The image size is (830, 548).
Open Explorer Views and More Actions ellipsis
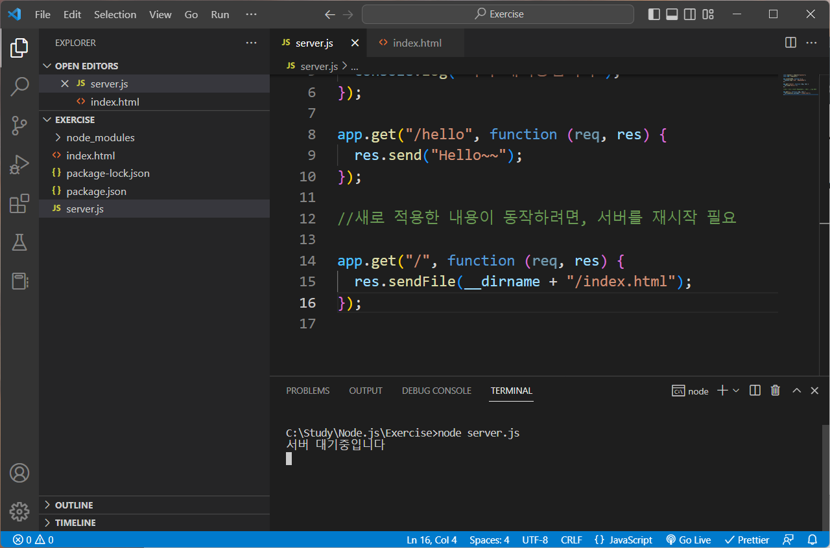point(252,43)
